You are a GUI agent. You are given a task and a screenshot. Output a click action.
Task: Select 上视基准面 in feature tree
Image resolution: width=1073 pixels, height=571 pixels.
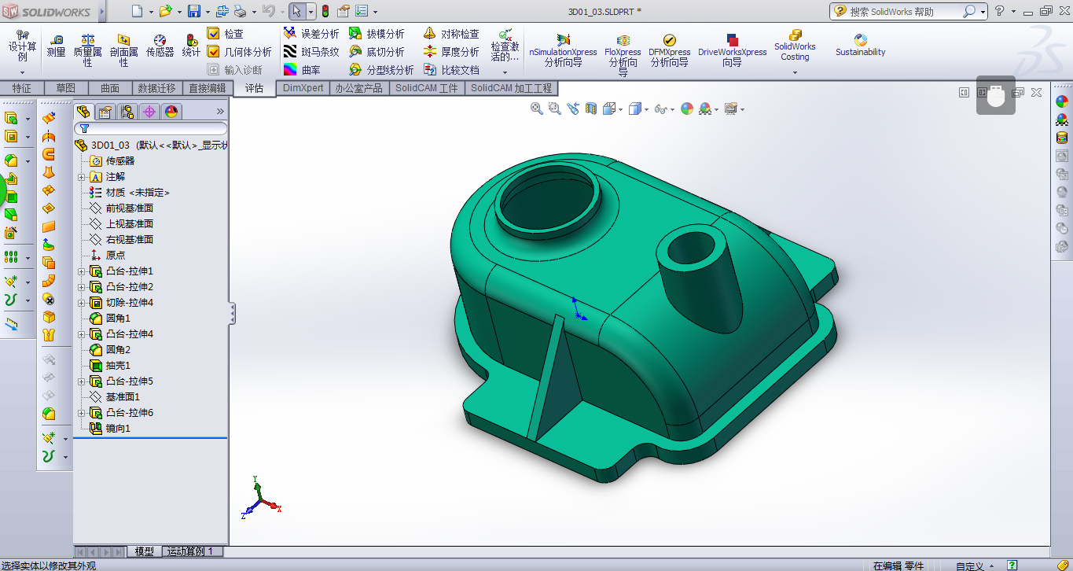(x=121, y=224)
